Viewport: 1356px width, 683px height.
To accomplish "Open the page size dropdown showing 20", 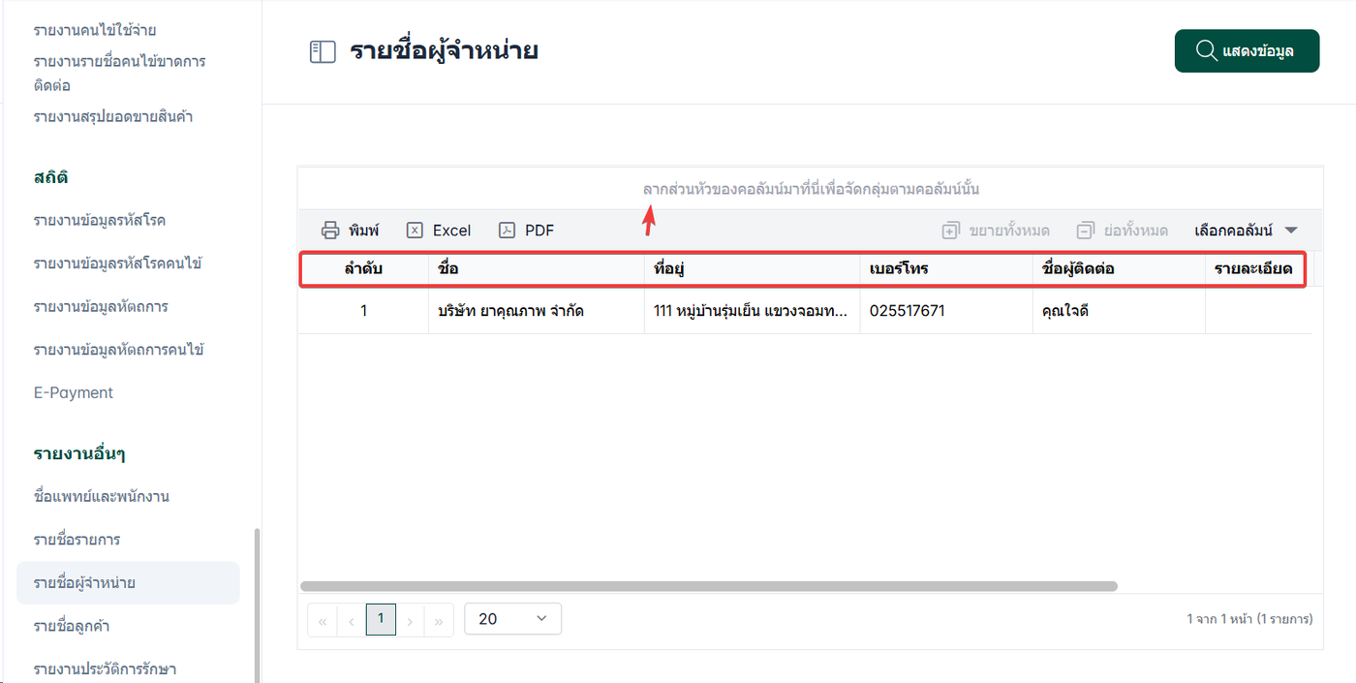I will coord(513,619).
